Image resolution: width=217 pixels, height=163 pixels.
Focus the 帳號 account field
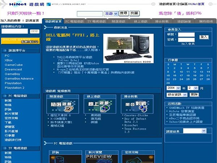click(x=186, y=34)
